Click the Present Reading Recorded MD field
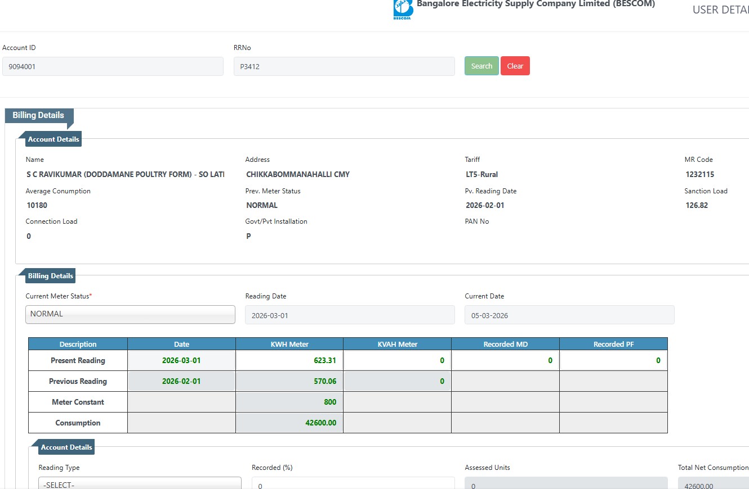Image resolution: width=749 pixels, height=489 pixels. coord(505,361)
